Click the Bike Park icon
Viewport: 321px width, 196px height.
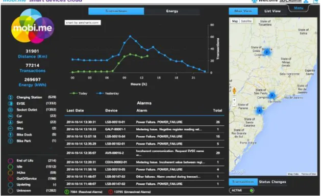pos(10,141)
